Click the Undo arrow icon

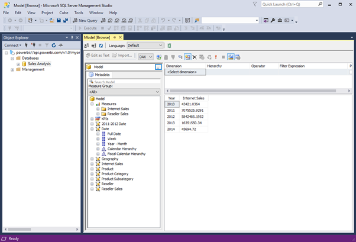pos(163,21)
